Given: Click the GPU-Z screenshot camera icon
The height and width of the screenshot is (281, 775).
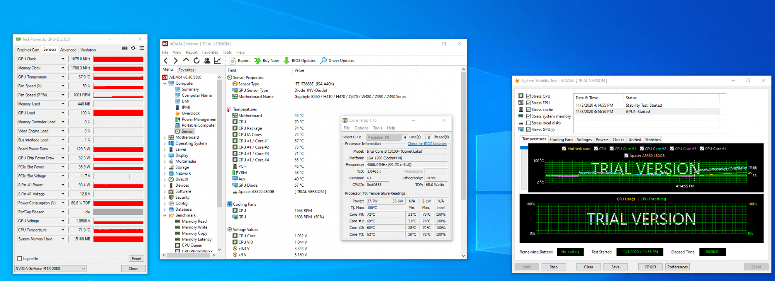Looking at the screenshot, I should coord(124,48).
